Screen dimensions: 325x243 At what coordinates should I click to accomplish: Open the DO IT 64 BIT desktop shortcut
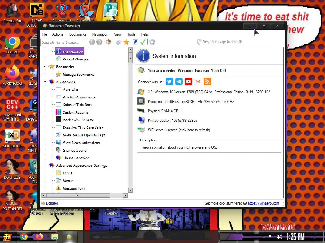pyautogui.click(x=12, y=201)
